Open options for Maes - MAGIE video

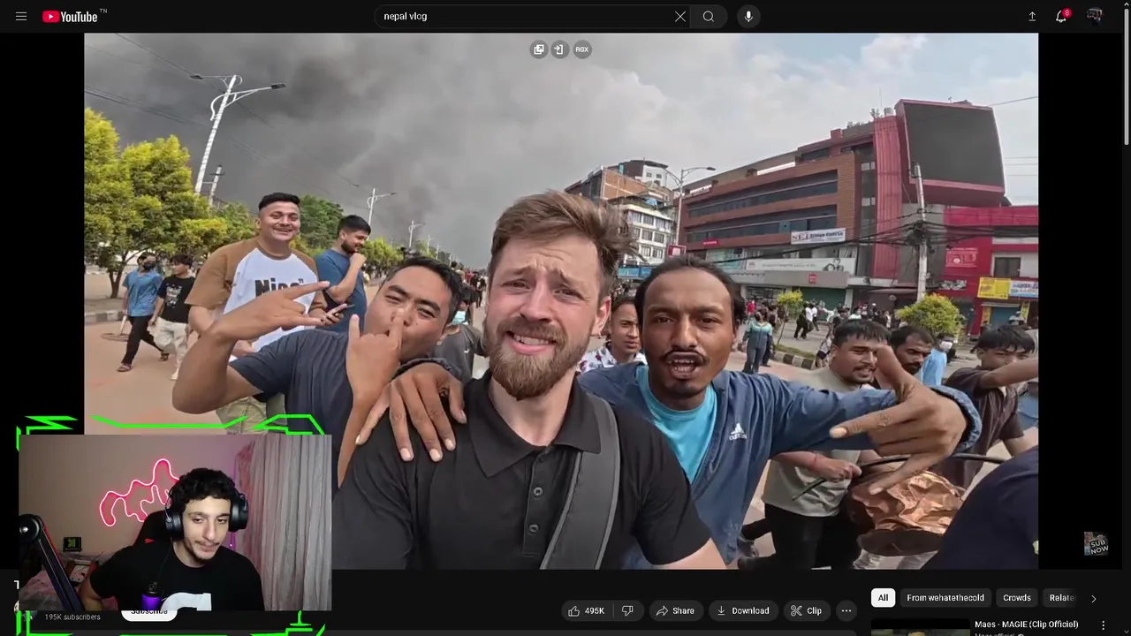[1103, 625]
